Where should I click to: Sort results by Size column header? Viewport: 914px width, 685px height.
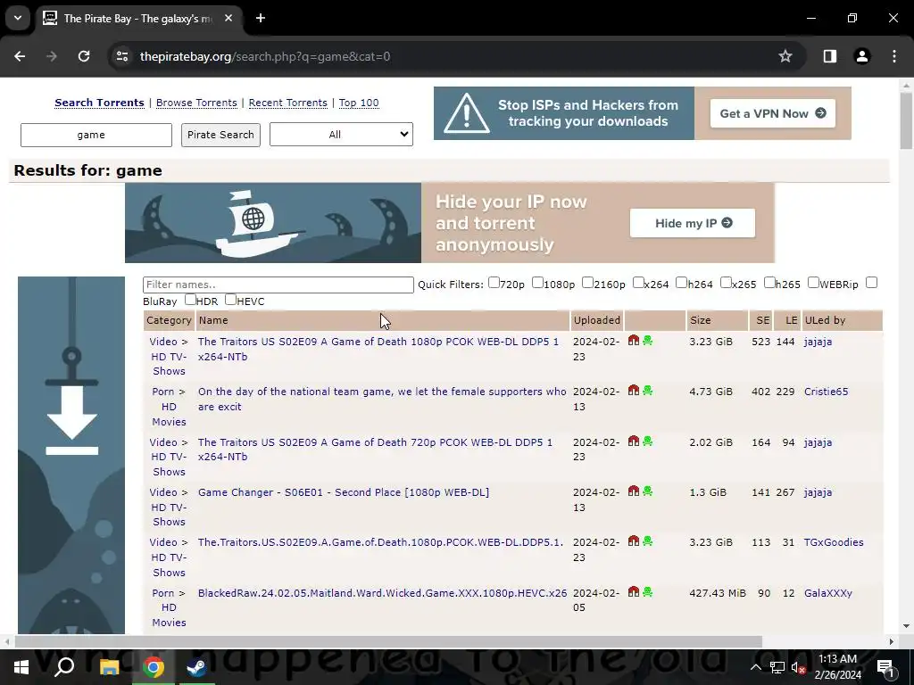click(717, 320)
